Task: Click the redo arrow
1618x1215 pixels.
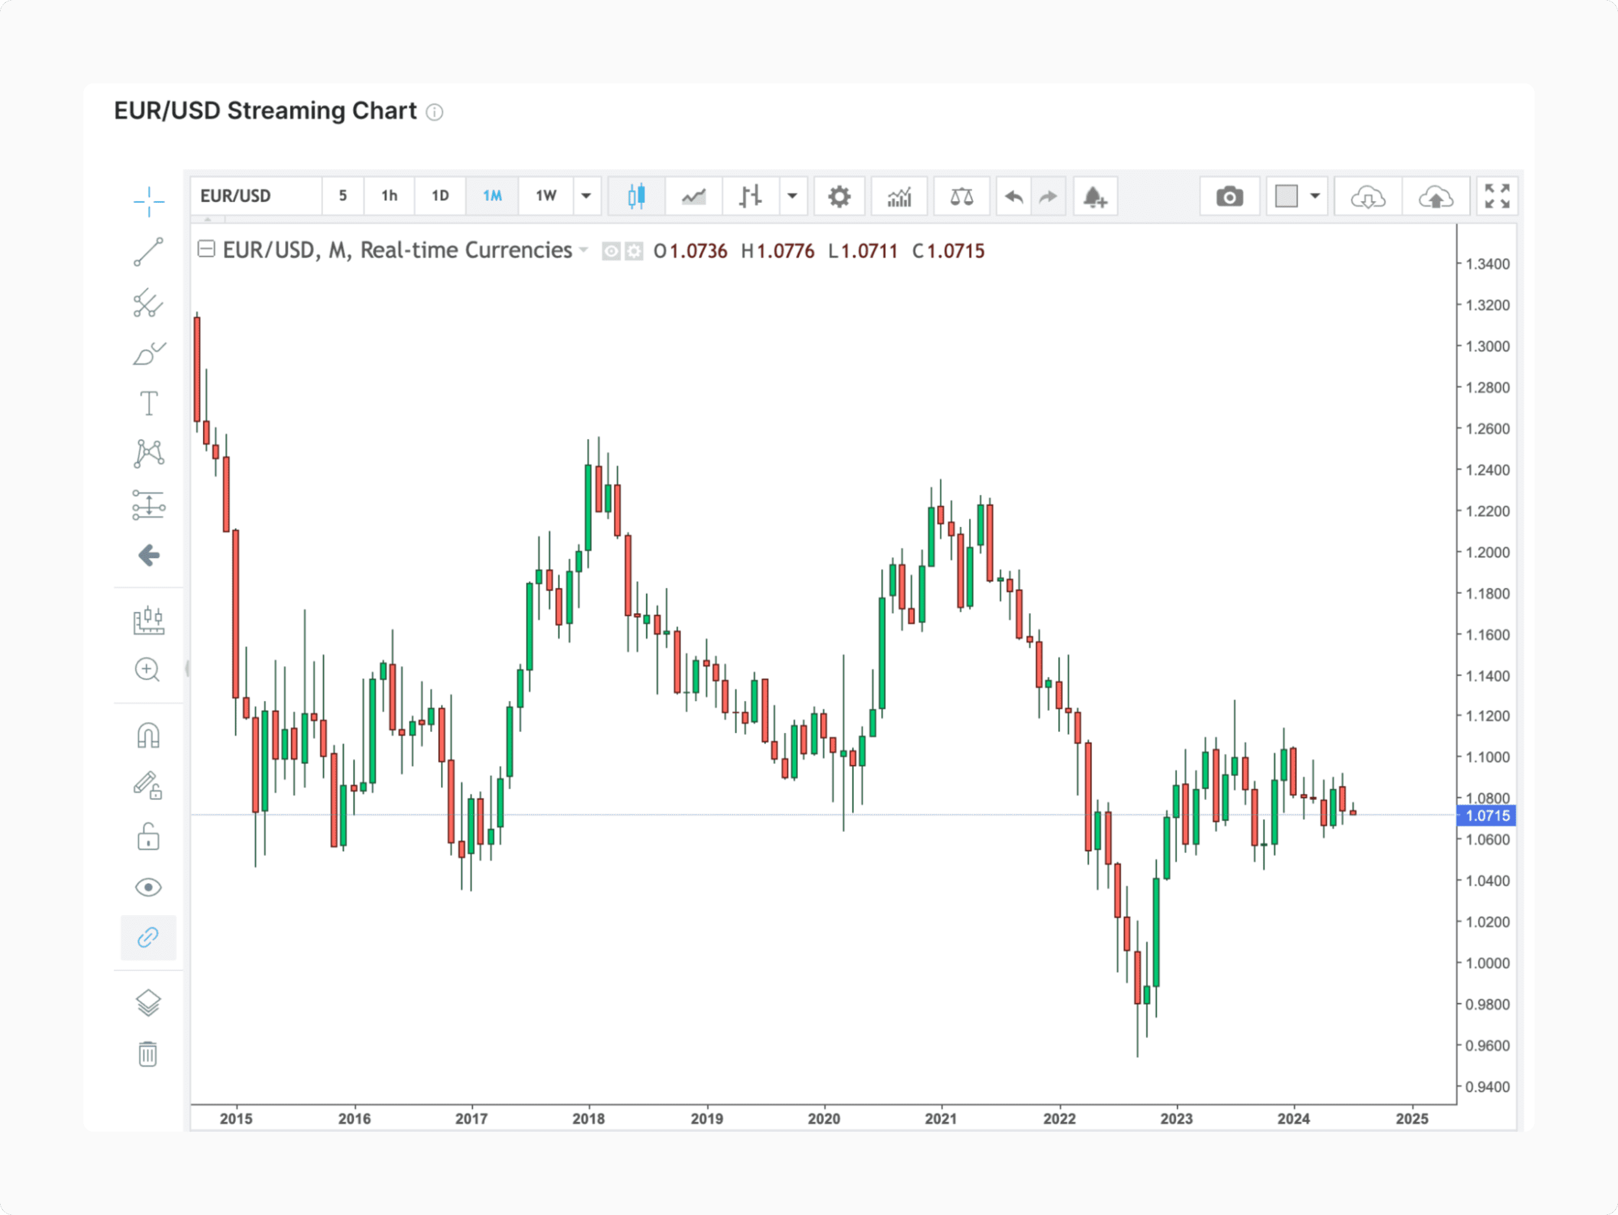Action: pyautogui.click(x=1049, y=196)
